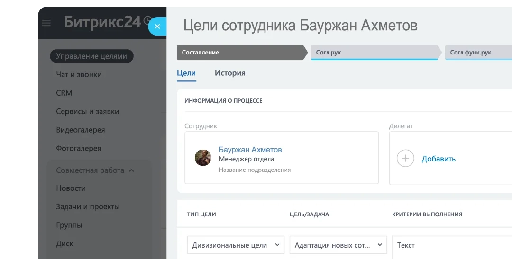Open Фотогалерея menu item

tap(78, 148)
